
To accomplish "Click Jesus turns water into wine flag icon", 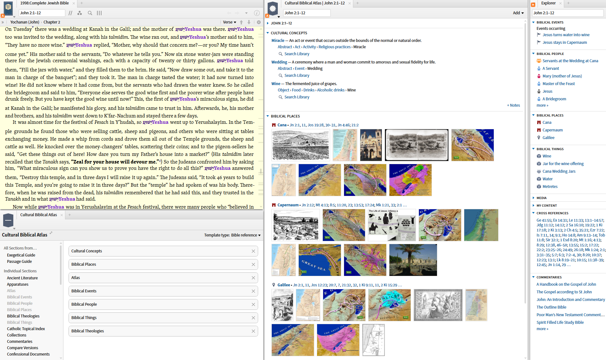I will point(539,35).
